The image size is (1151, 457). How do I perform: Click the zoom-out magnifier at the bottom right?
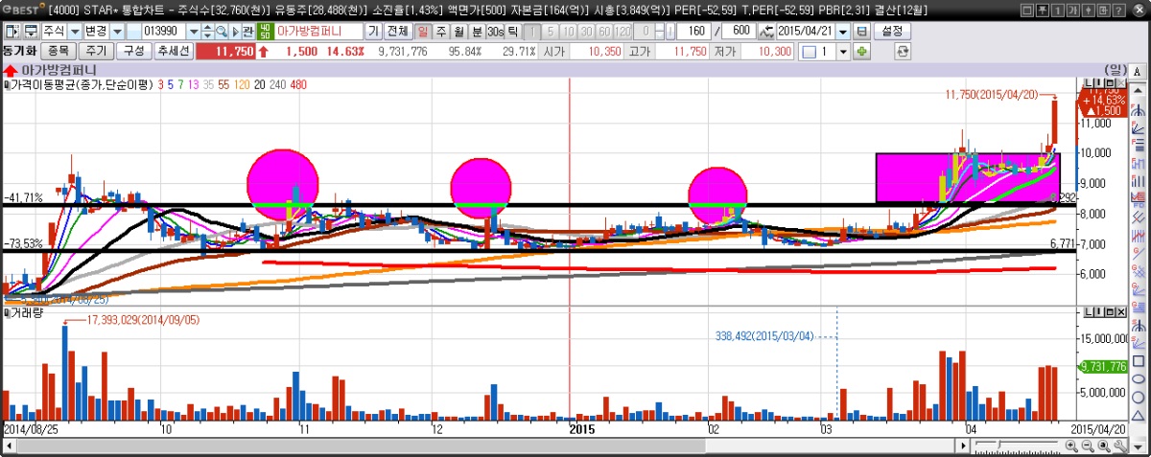click(1088, 446)
